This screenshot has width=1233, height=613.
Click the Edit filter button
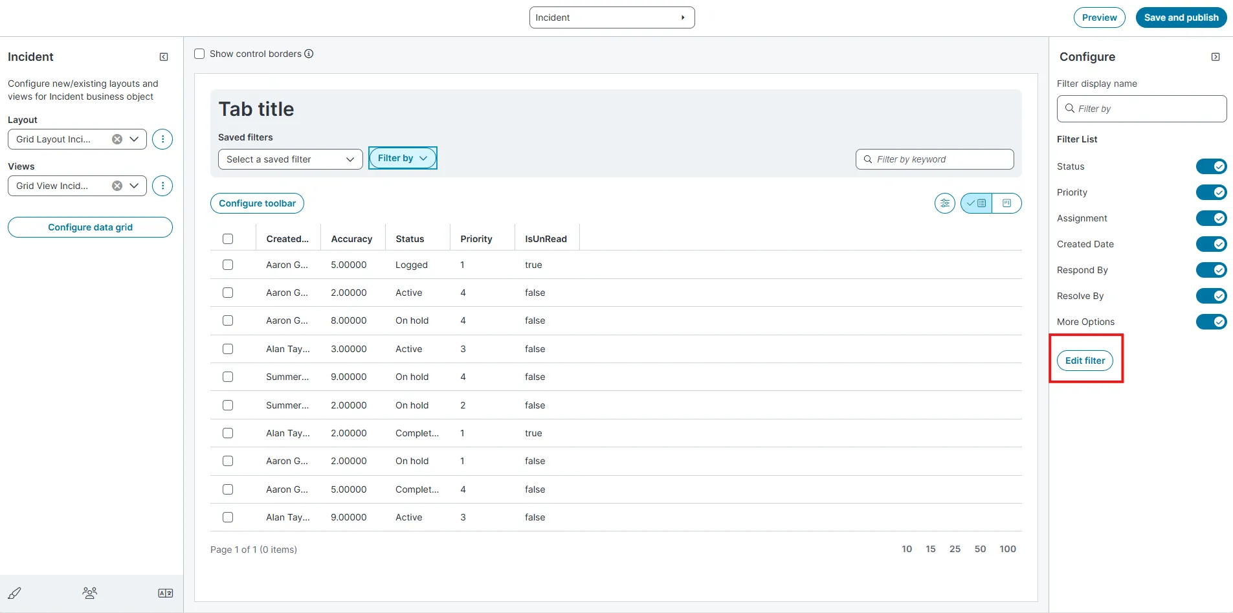coord(1085,361)
